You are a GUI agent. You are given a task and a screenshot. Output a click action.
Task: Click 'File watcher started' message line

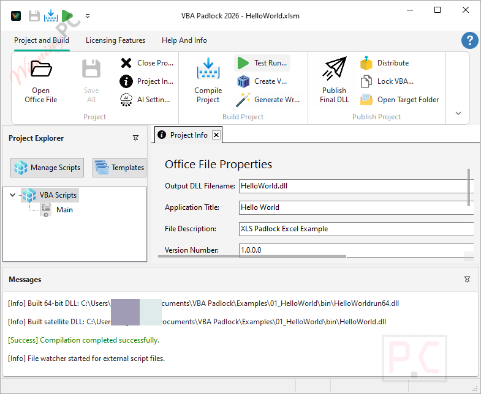pos(86,359)
